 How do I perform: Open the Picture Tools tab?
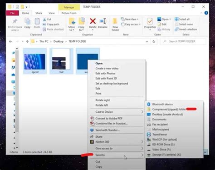pos(69,13)
